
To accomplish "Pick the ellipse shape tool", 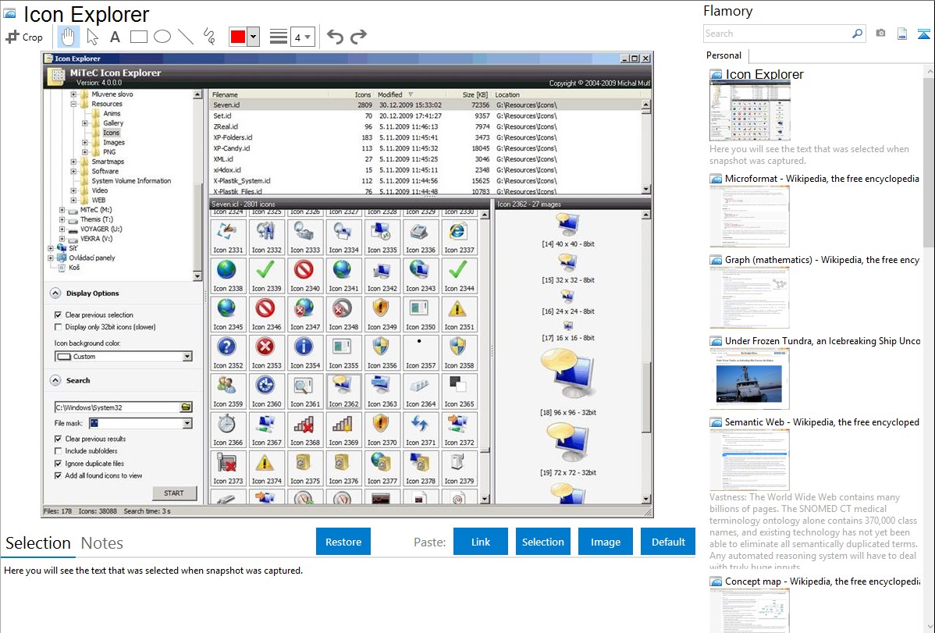I will 162,37.
